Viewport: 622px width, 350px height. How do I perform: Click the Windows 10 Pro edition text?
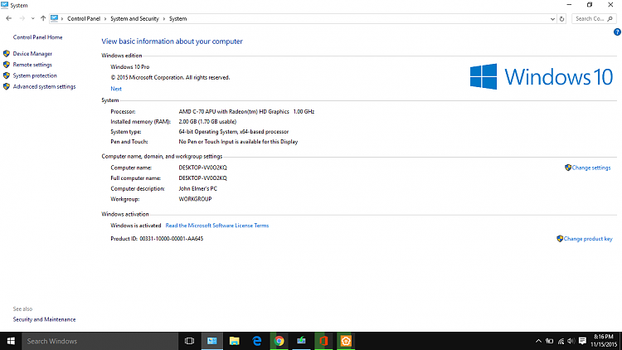(x=129, y=67)
